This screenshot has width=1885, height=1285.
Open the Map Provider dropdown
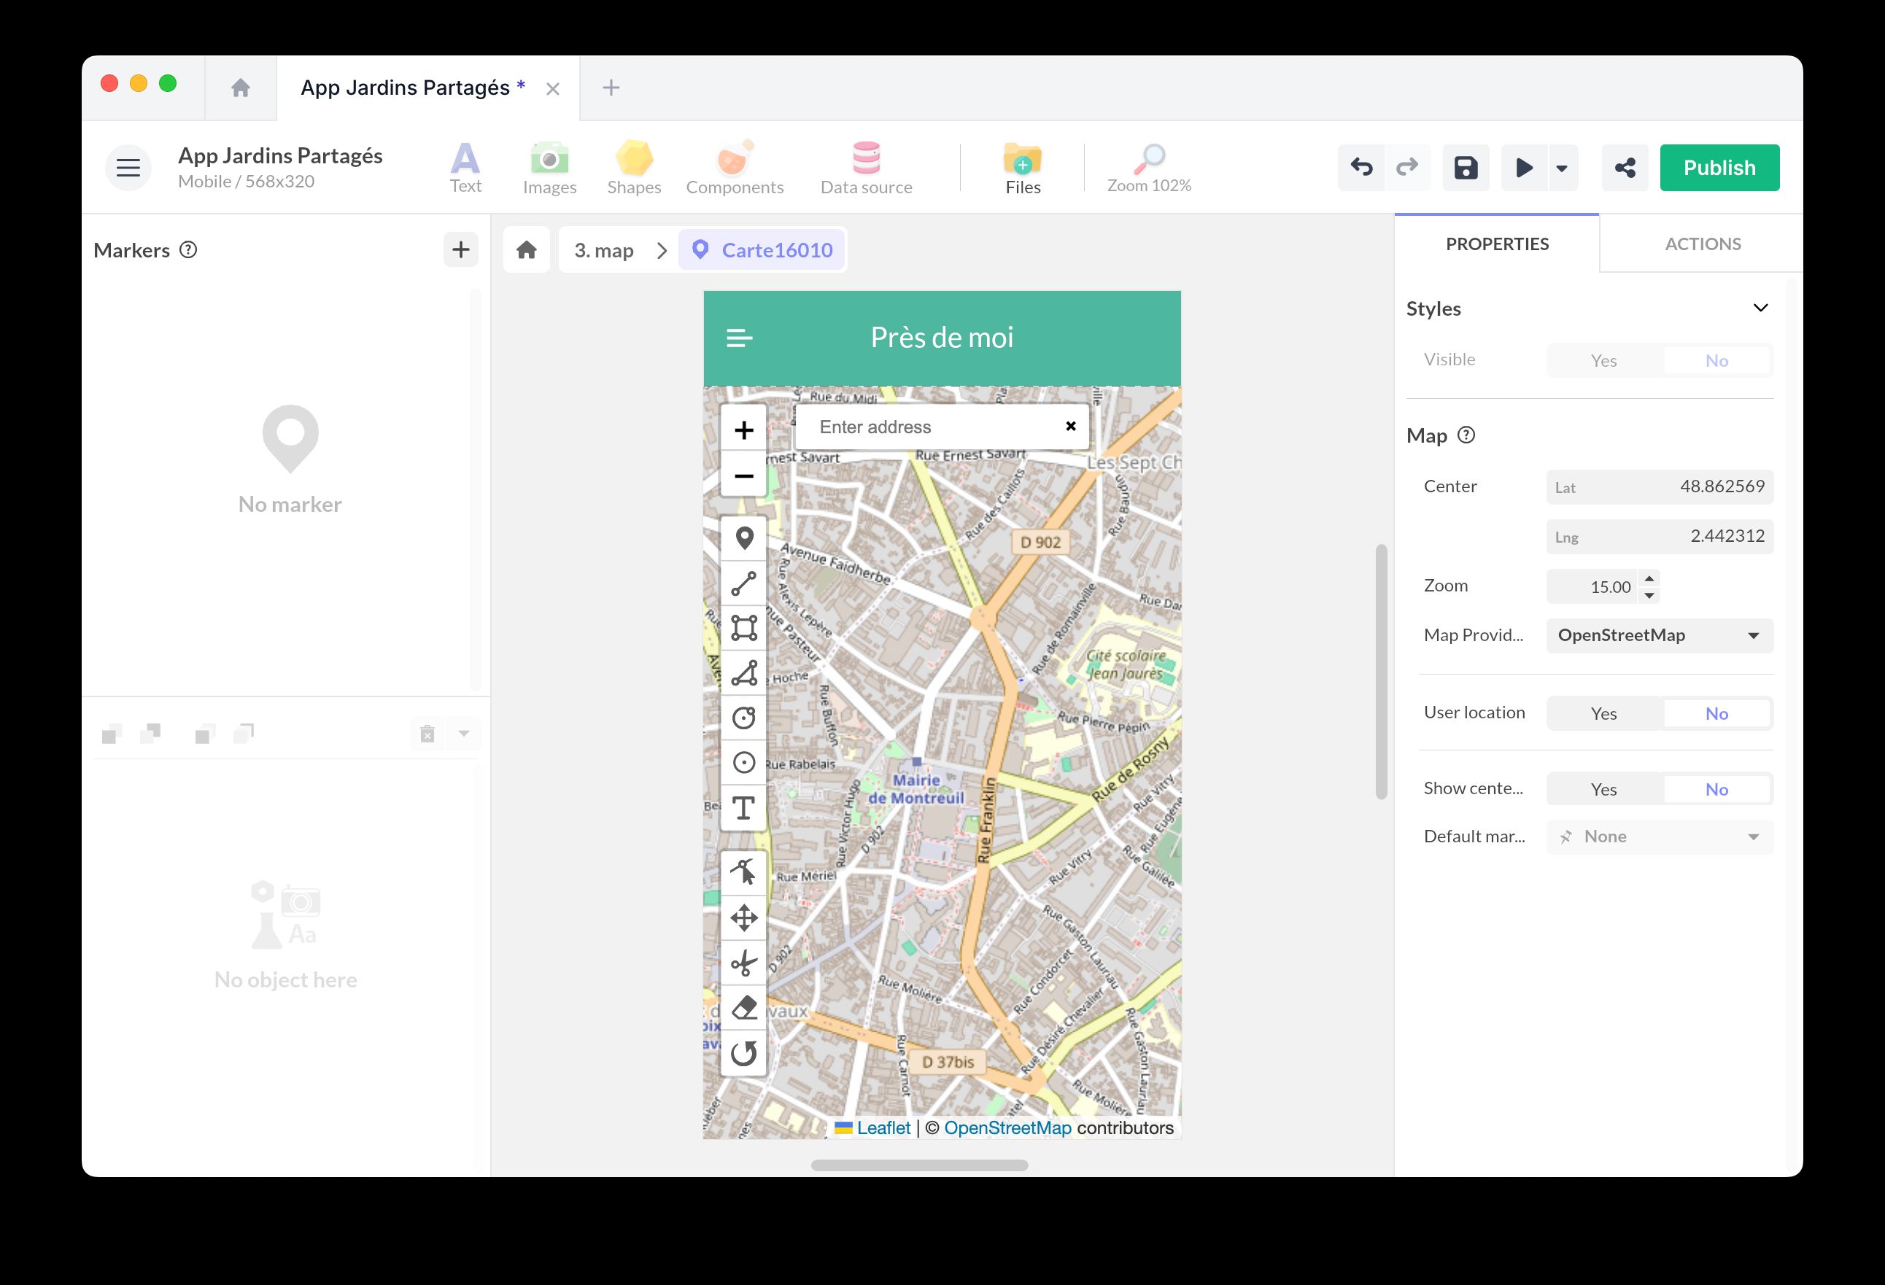[x=1658, y=636]
